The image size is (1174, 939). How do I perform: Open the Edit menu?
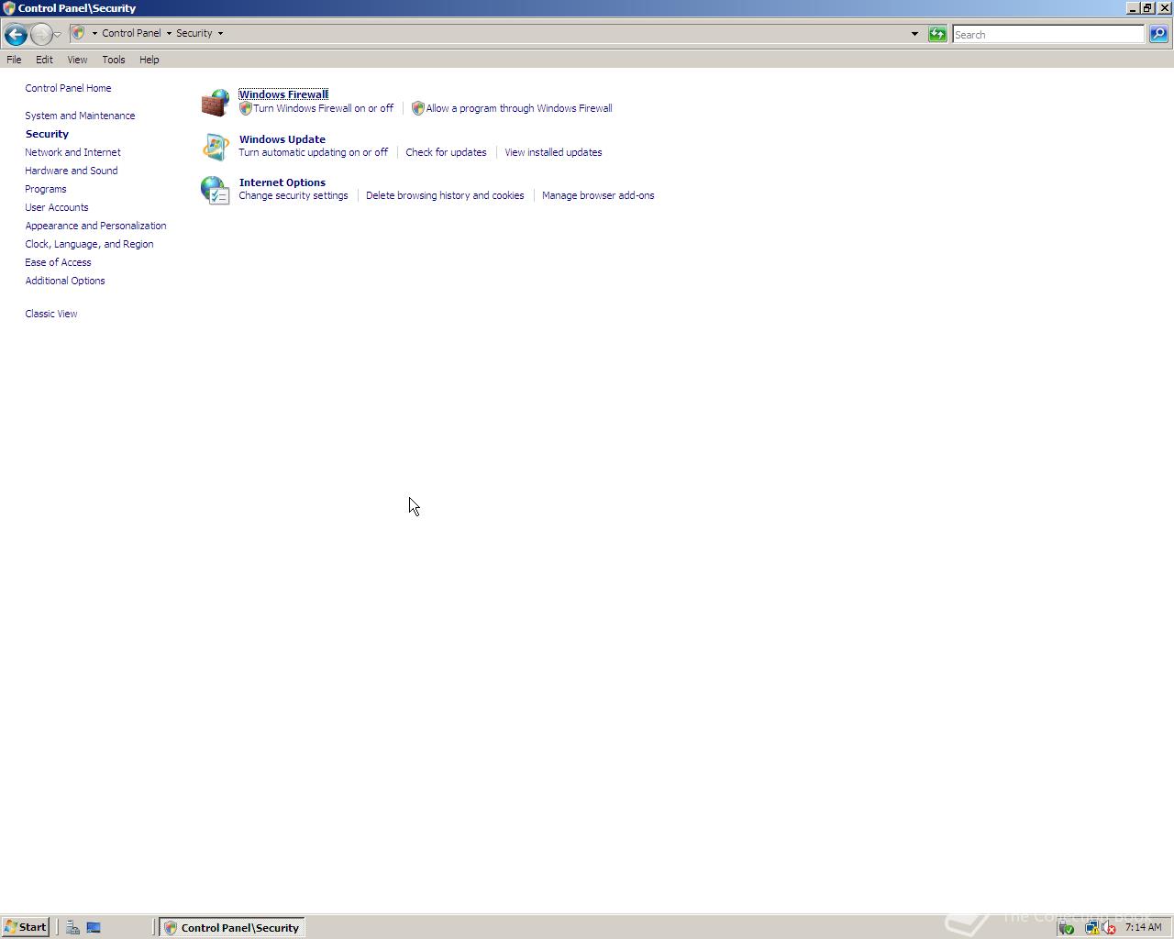click(x=44, y=60)
